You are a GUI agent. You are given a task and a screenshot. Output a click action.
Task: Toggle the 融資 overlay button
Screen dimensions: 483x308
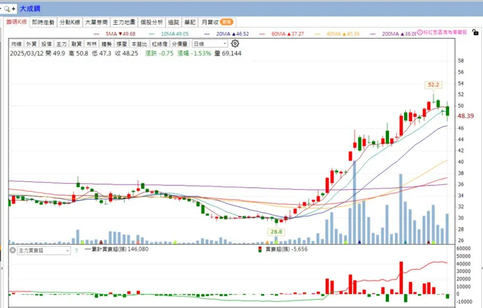pos(76,44)
